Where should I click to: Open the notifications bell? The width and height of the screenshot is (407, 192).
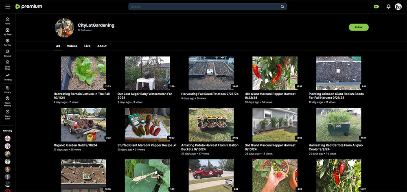click(x=388, y=7)
